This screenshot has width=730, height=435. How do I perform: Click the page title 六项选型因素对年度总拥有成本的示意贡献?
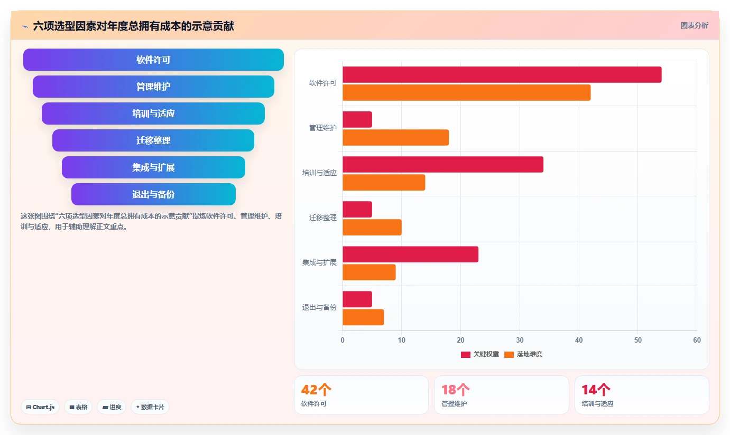point(133,26)
